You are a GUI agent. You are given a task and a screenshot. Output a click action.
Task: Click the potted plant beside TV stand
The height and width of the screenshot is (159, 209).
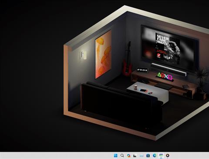click(x=202, y=81)
